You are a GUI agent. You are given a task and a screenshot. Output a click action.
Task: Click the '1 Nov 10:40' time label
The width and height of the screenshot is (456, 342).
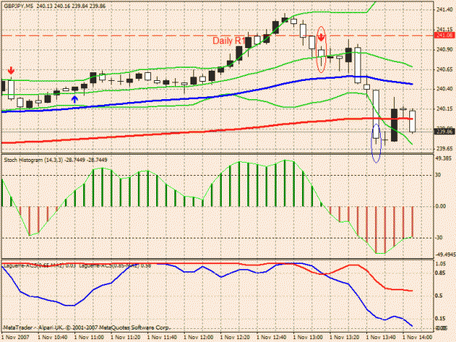tap(53, 338)
